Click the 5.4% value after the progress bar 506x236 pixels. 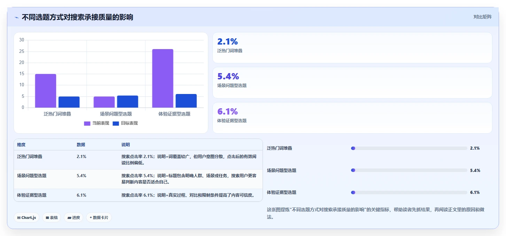click(475, 171)
